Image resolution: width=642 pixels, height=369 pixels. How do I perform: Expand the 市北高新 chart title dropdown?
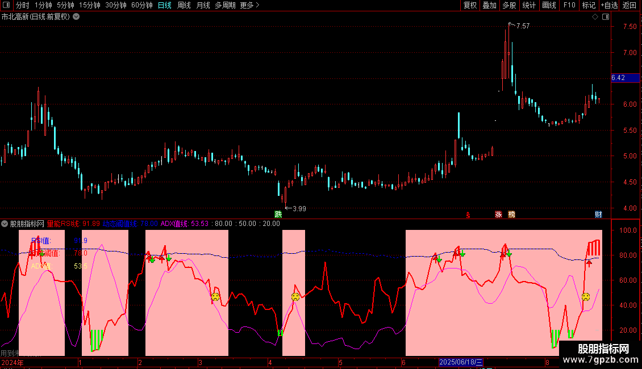pos(76,17)
